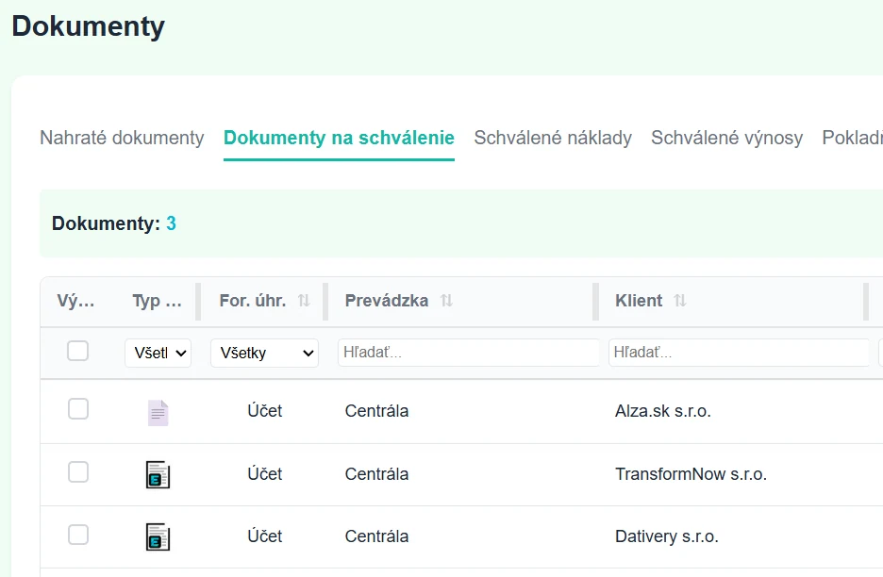Click the Vý... column header

pyautogui.click(x=75, y=301)
